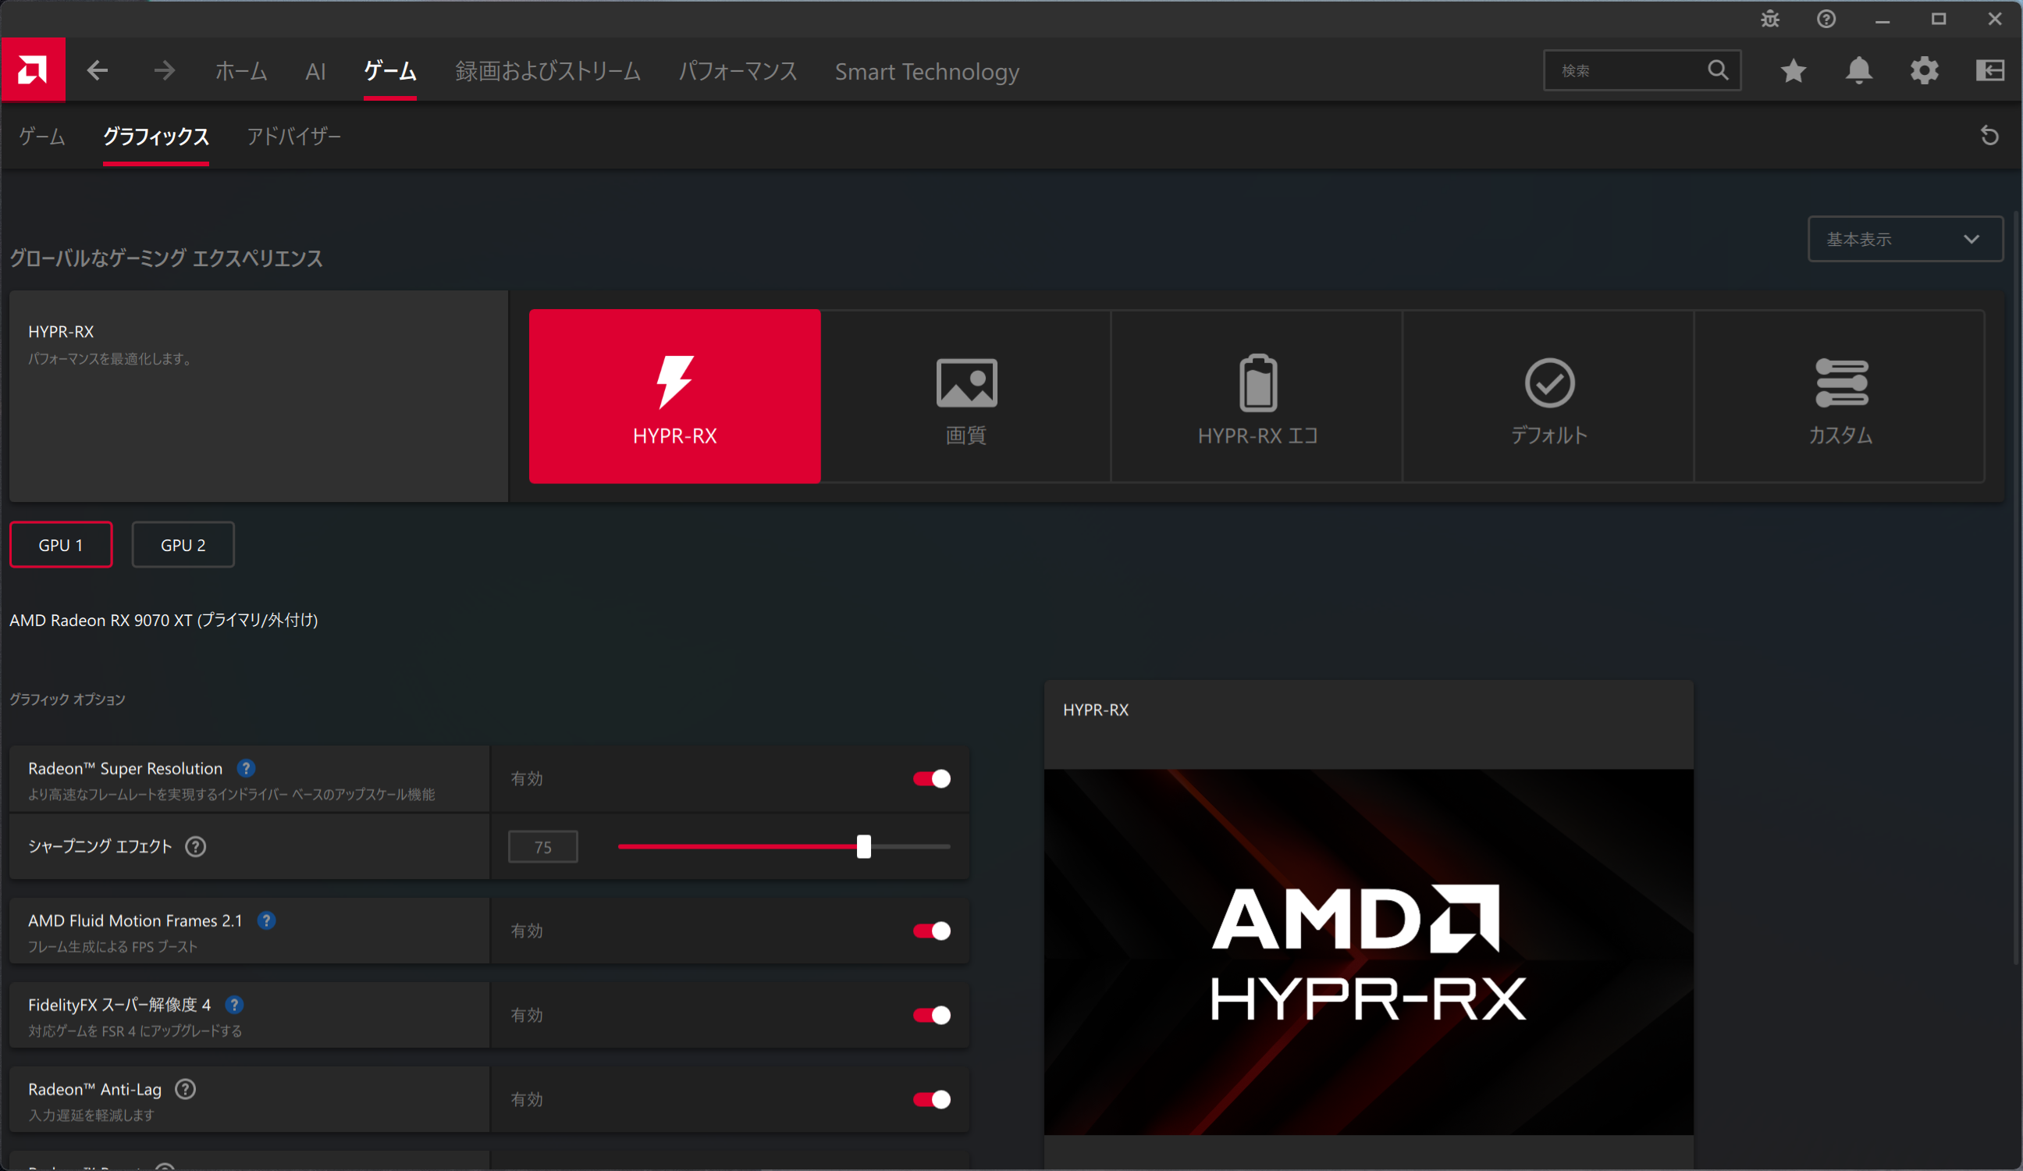Disable Radeon Super Resolution toggle
The height and width of the screenshot is (1171, 2023).
(x=931, y=778)
